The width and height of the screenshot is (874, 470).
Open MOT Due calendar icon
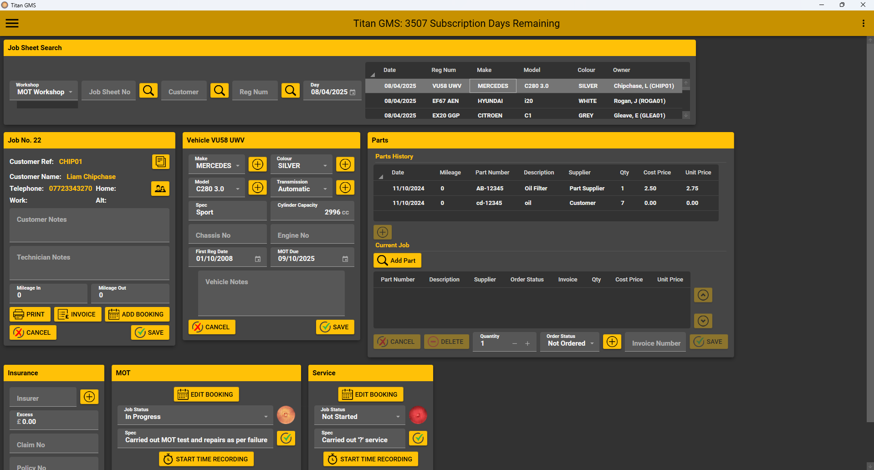point(345,259)
